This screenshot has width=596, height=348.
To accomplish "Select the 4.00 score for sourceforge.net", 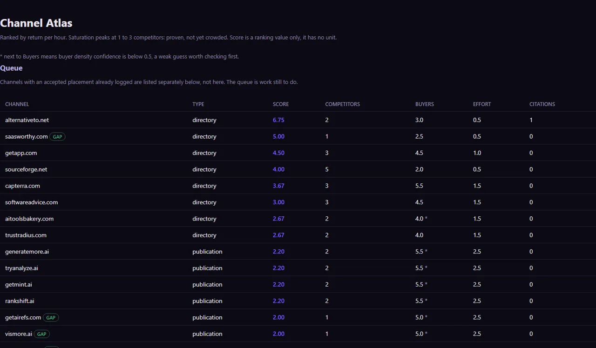I will [278, 169].
